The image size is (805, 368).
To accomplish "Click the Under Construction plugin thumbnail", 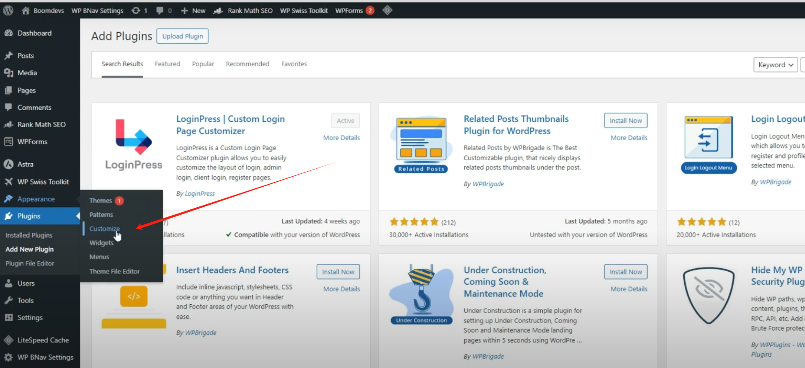I will click(x=421, y=294).
